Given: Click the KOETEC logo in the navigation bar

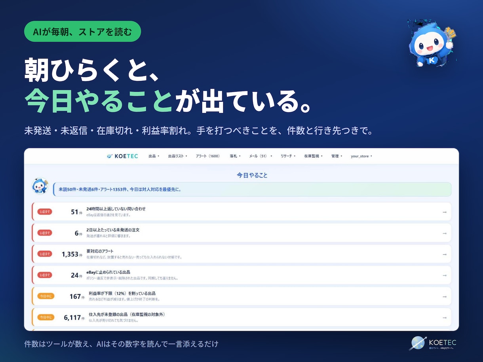Looking at the screenshot, I should click(x=122, y=156).
